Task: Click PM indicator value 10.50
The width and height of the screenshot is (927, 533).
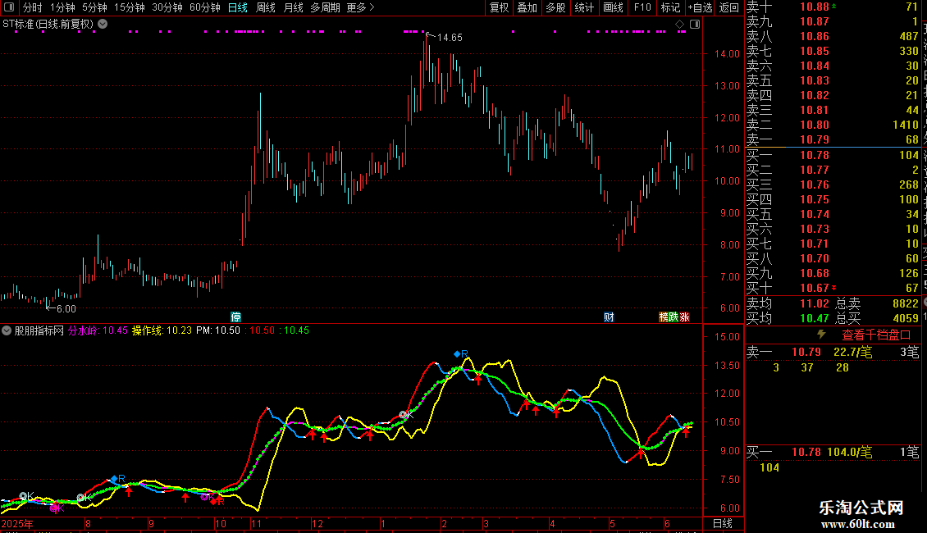Action: click(227, 330)
